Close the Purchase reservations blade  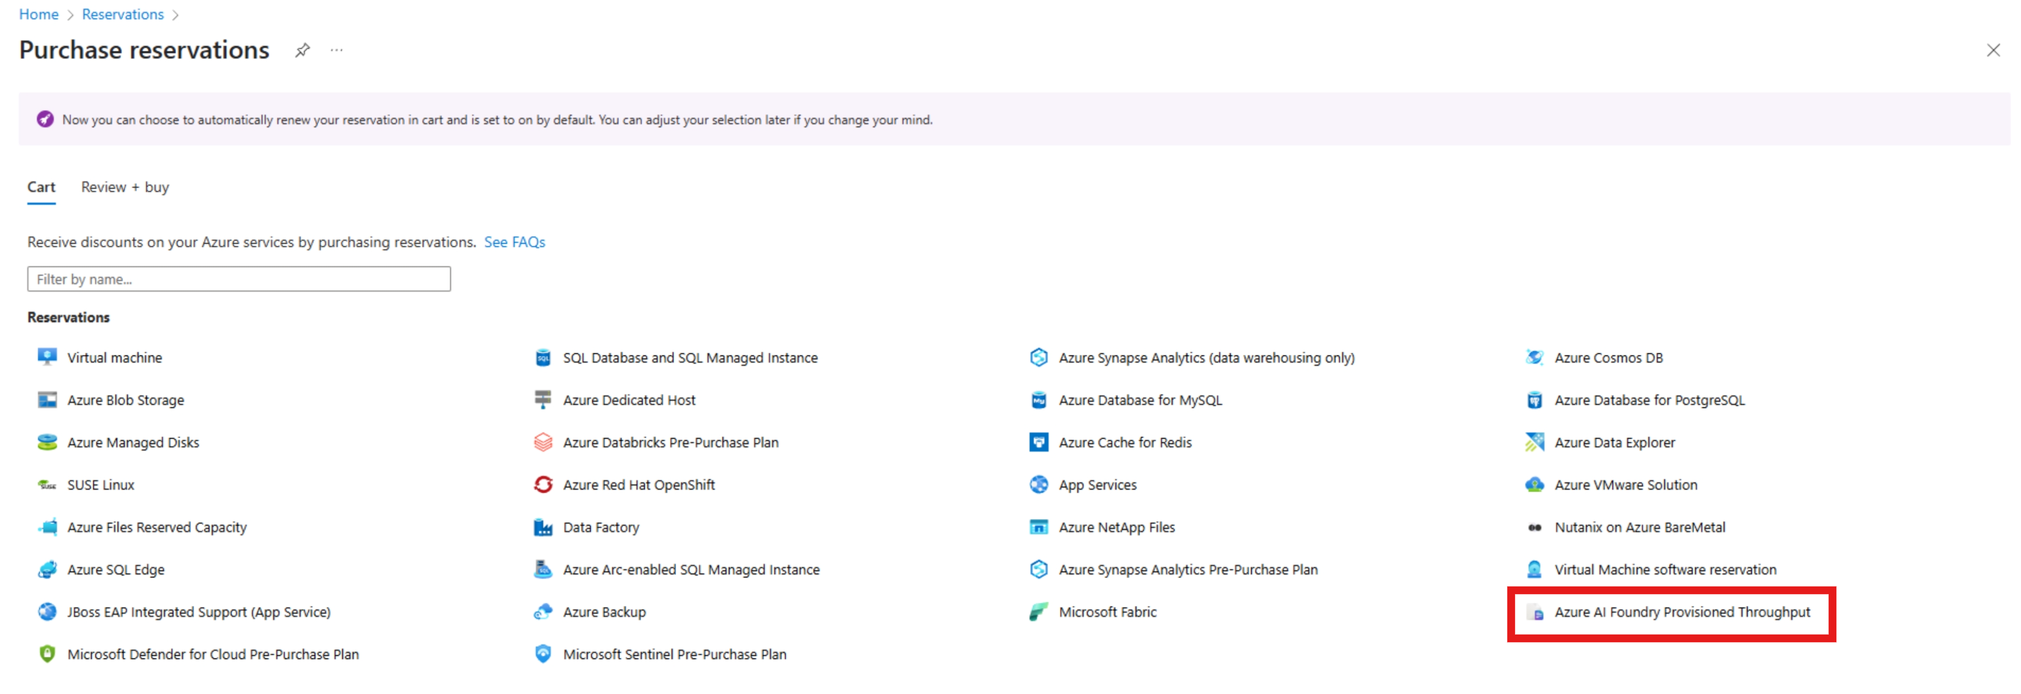[x=1993, y=50]
